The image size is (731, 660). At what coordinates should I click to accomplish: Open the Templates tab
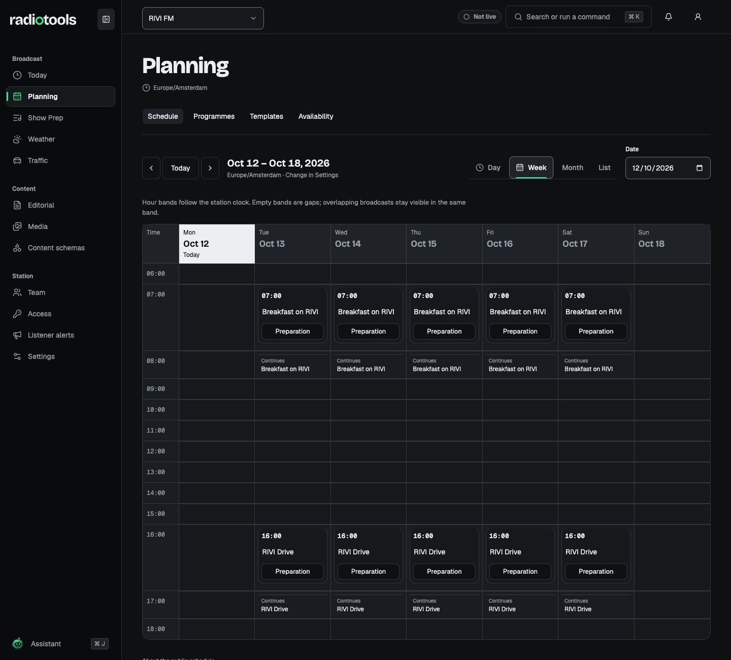[x=267, y=116]
